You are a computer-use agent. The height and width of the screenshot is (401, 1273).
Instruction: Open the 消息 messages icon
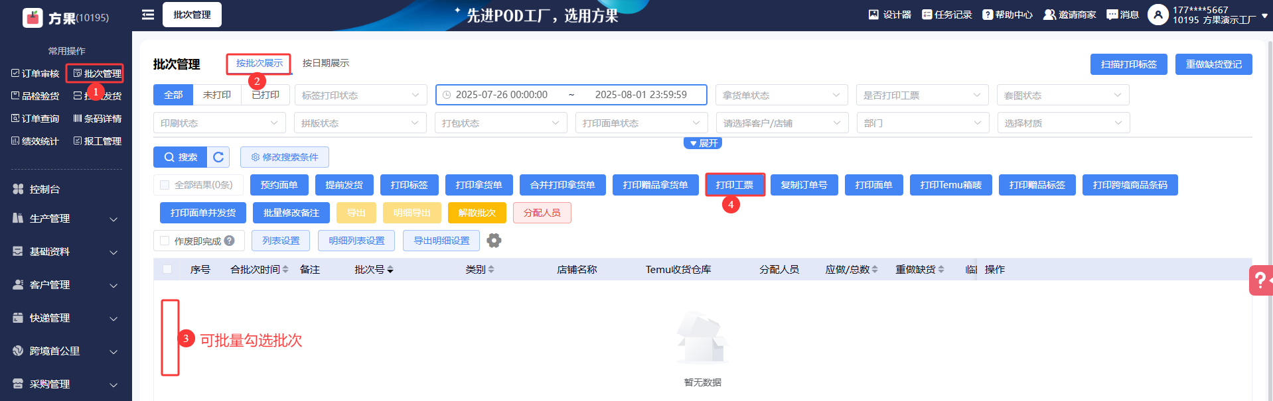pos(1122,15)
